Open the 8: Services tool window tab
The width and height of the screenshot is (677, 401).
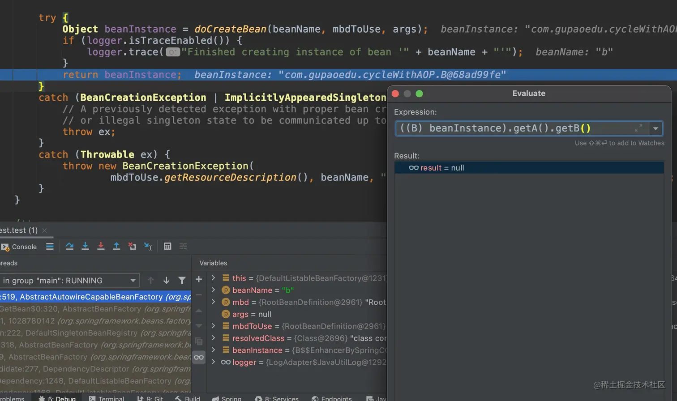[x=277, y=398]
